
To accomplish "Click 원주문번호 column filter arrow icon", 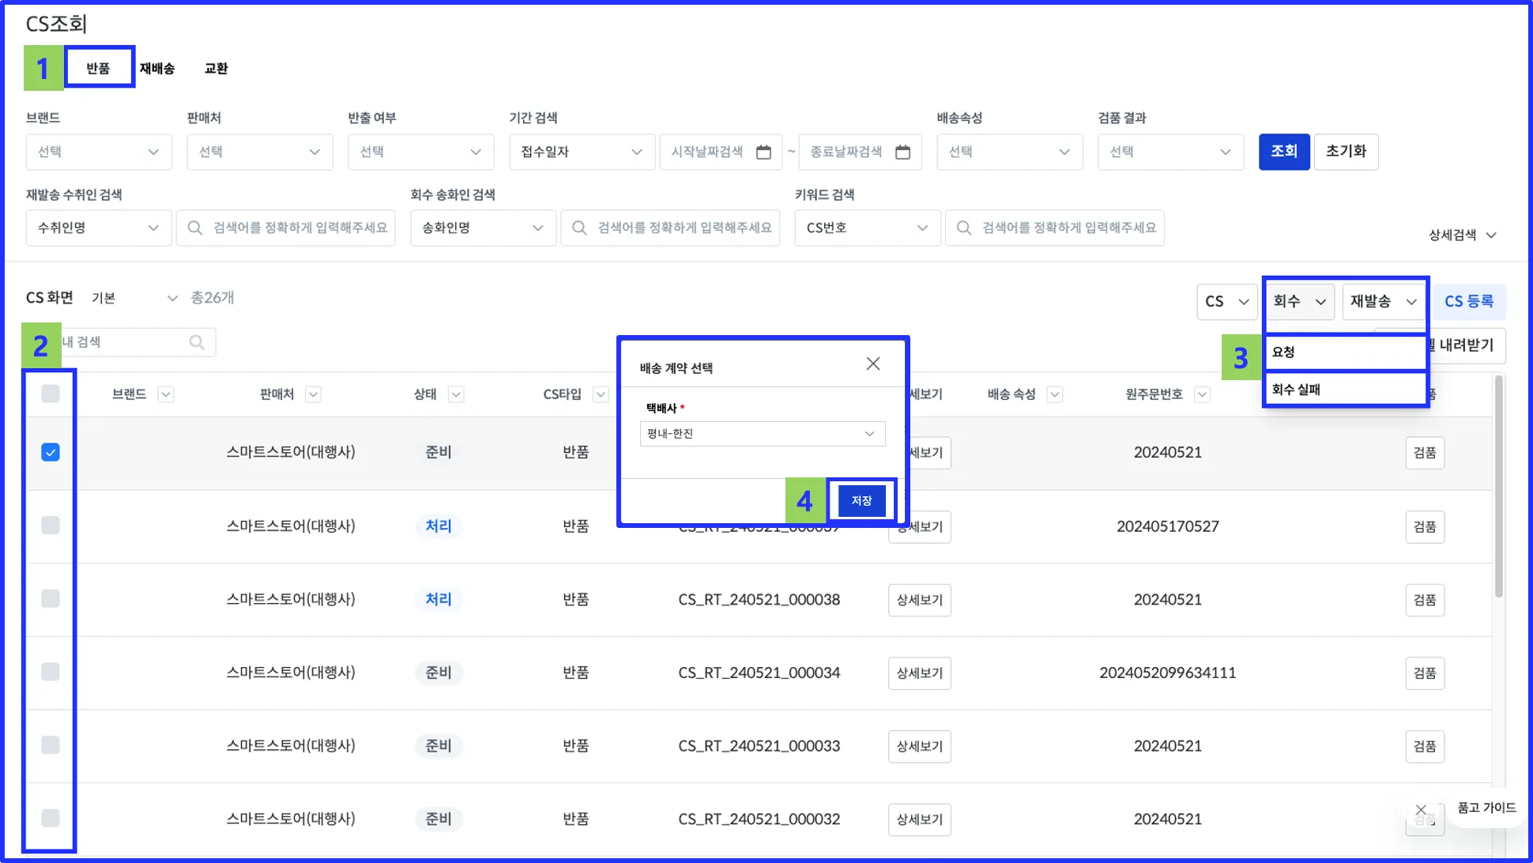I will 1202,394.
